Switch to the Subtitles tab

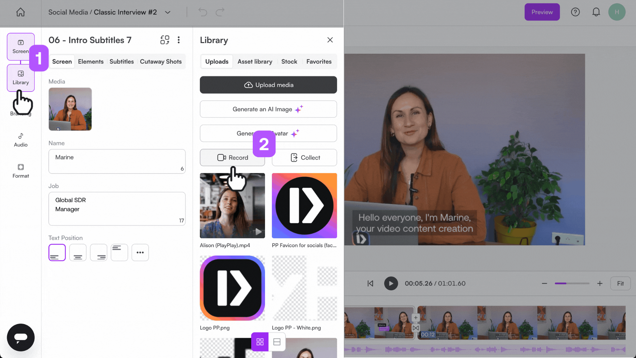pos(122,62)
